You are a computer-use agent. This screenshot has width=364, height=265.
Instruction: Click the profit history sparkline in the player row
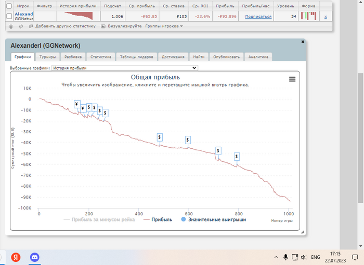78,16
